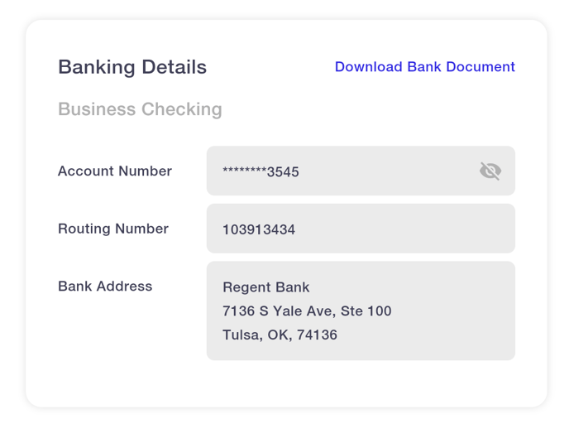Click the 7136 S Yale Ave street line
Viewport: 569px width, 424px height.
click(x=307, y=311)
